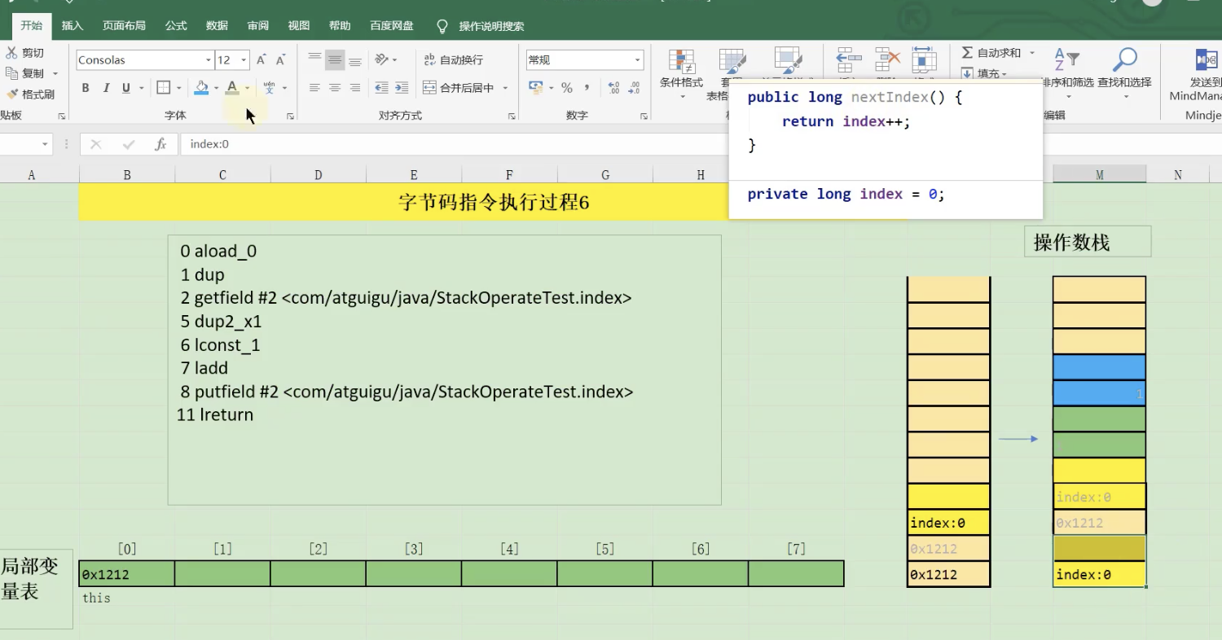
Task: Copy selection using the 复制 button
Action: tap(24, 73)
